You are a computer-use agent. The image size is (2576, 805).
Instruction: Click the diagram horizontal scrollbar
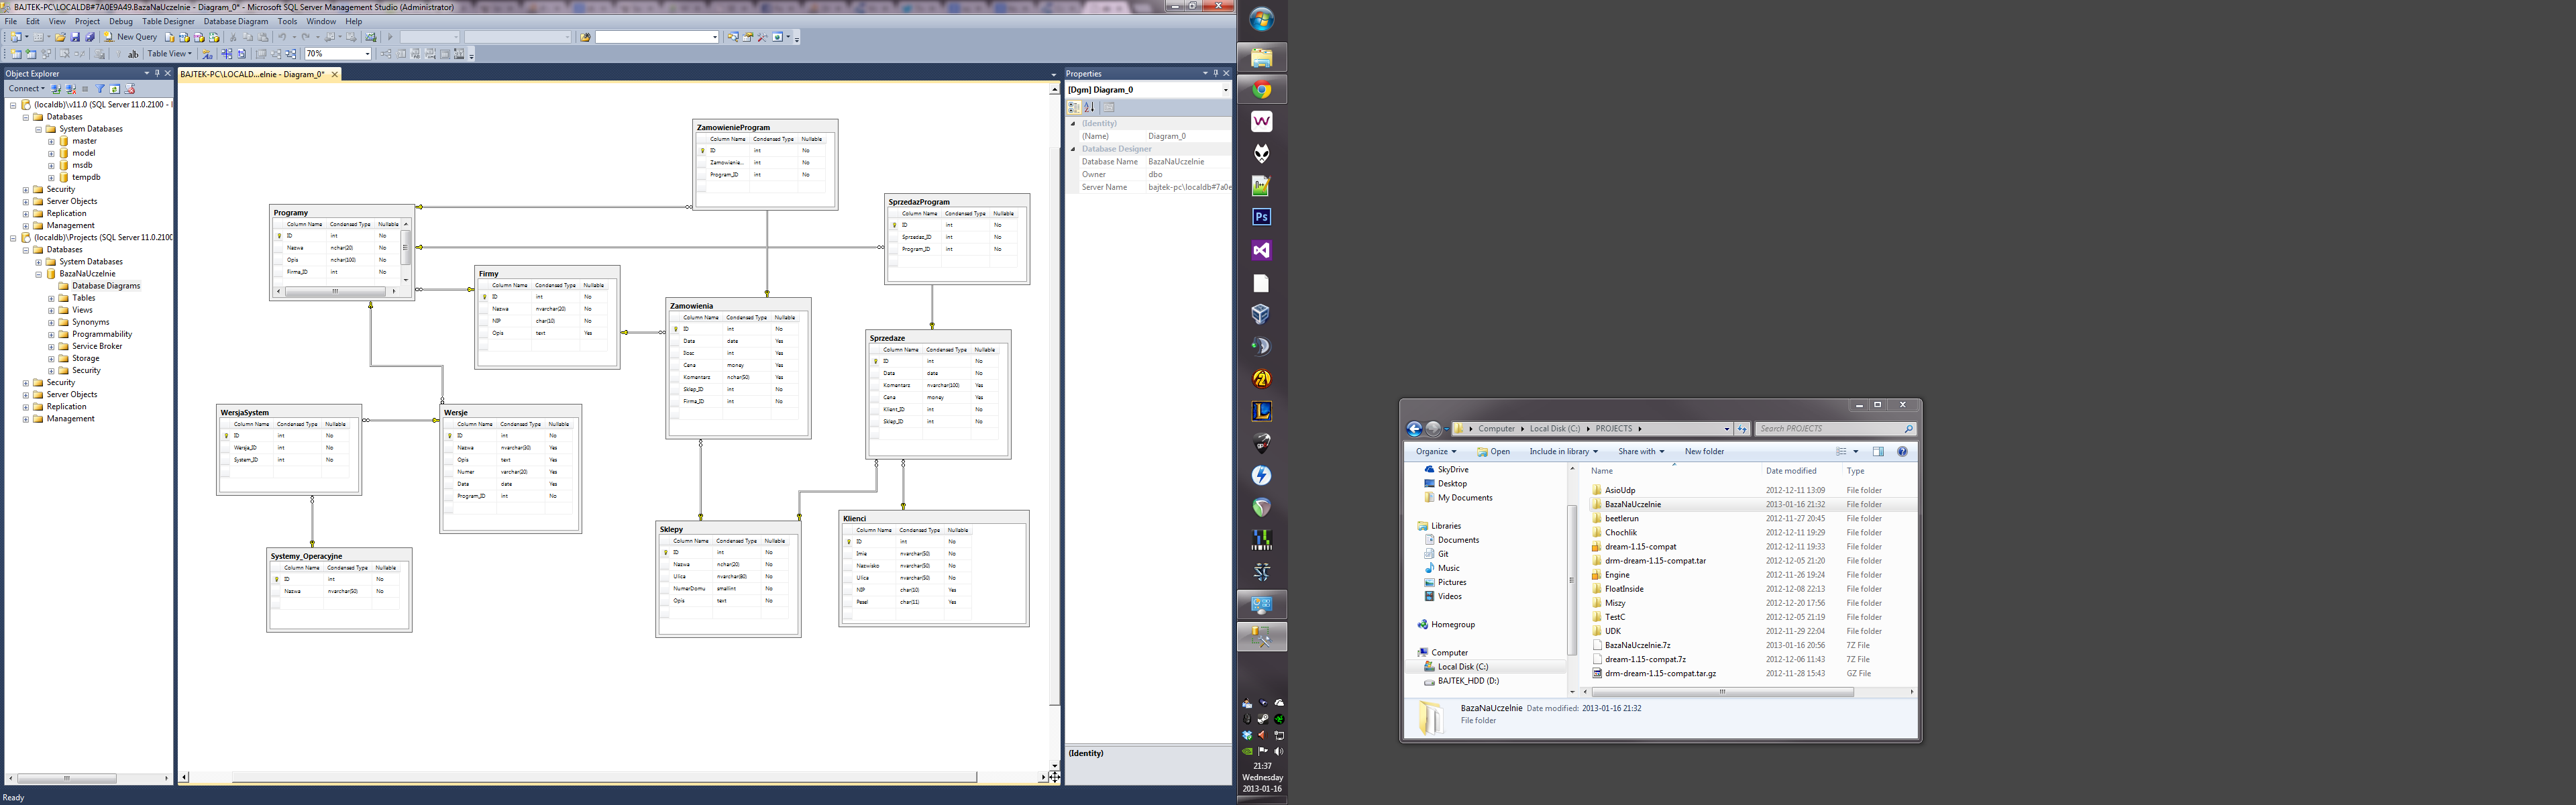[x=604, y=777]
